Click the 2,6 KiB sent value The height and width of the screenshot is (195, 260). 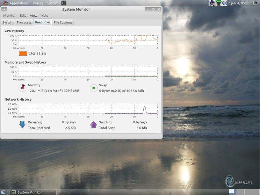[x=142, y=128]
